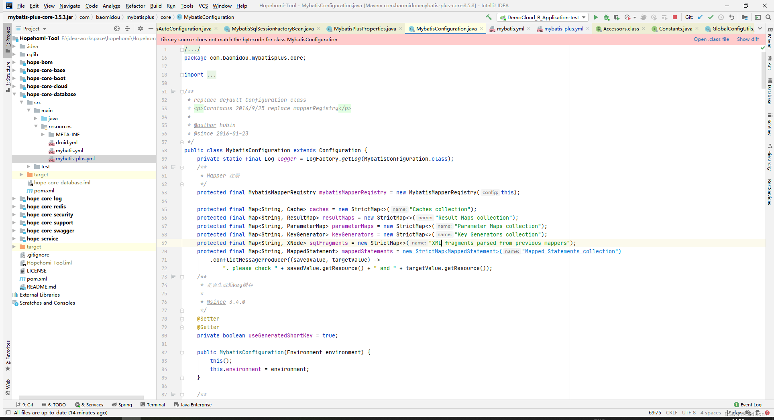Hide the Project panel with the minus icon

coord(151,28)
